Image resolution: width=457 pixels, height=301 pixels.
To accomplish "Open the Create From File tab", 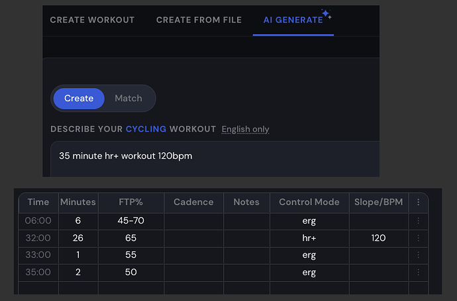I will coord(199,20).
